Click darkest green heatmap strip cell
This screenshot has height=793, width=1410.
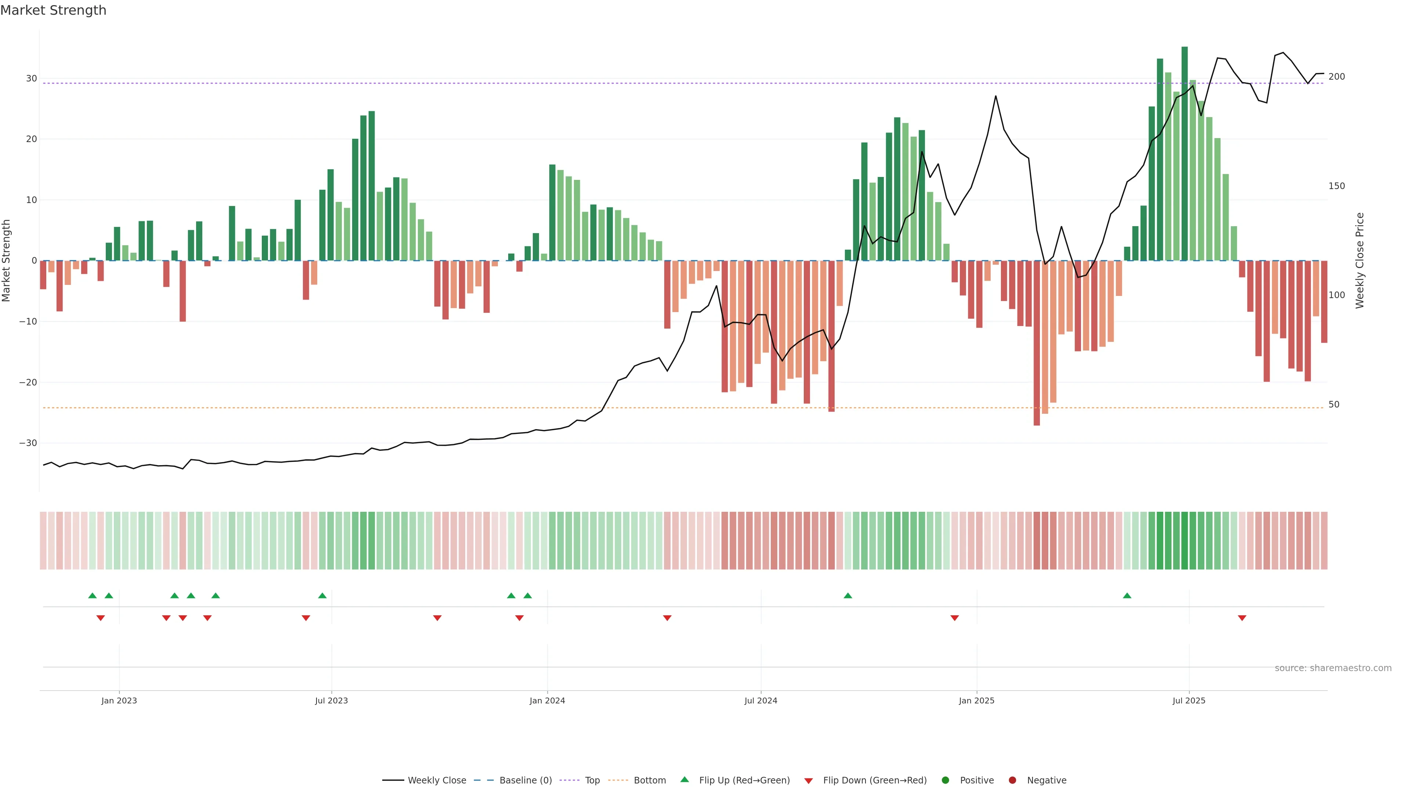tap(1185, 541)
